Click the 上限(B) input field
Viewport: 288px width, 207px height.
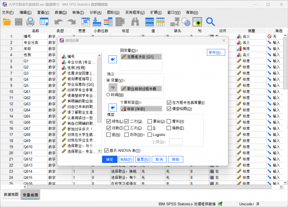pos(176,142)
